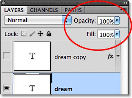Click the Fill 100% value field
The image size is (132, 98).
point(106,34)
